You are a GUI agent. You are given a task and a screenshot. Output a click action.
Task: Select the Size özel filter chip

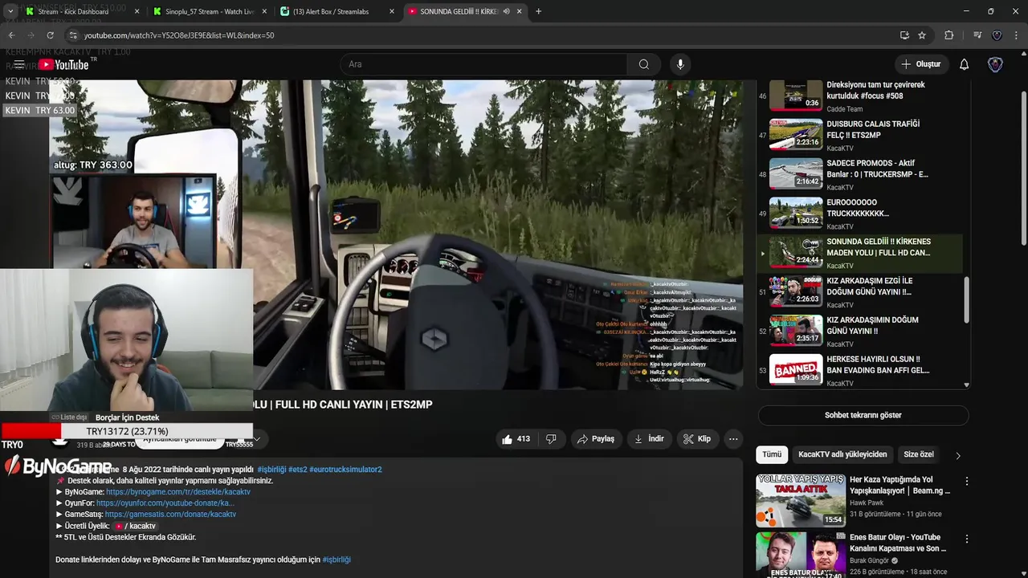pos(918,454)
